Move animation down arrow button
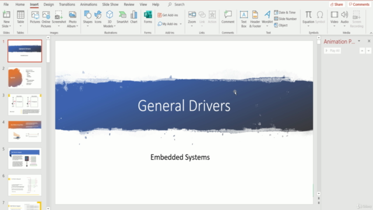 368,51
